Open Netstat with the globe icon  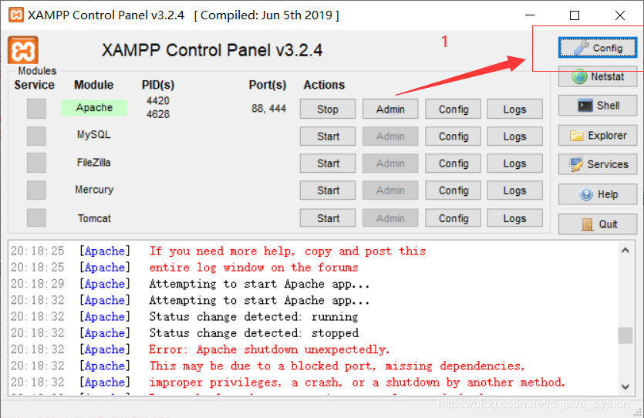tap(598, 77)
